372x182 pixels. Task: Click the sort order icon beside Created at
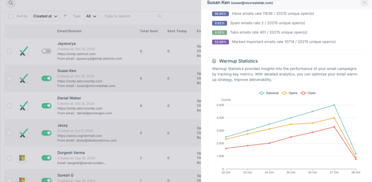[65, 16]
